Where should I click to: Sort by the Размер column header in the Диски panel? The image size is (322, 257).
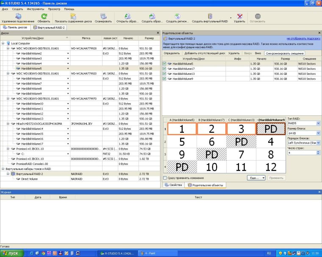click(x=149, y=38)
